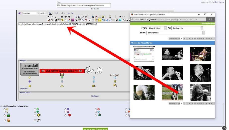Click the scroll-to-top arrow button

click(x=224, y=128)
